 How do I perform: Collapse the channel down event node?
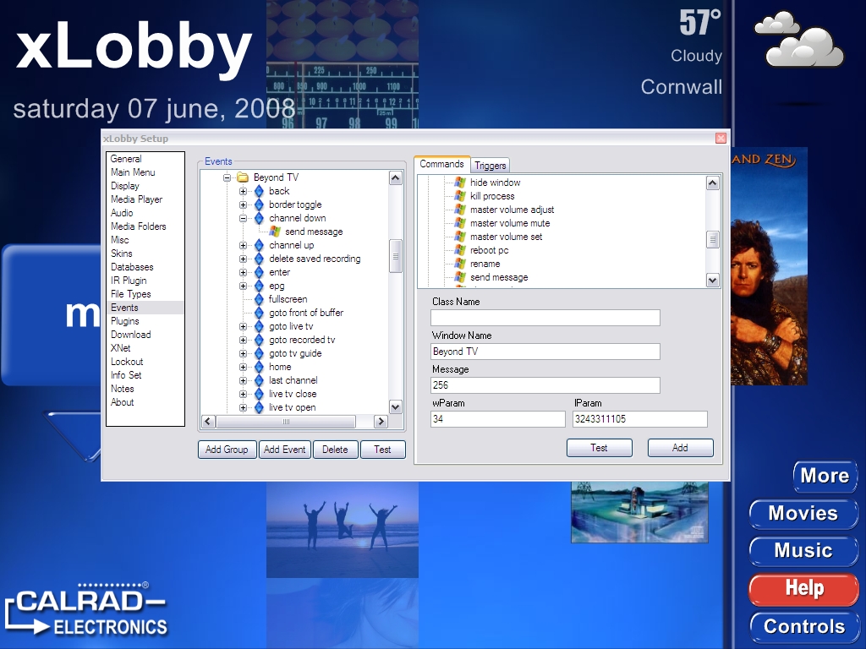(243, 218)
